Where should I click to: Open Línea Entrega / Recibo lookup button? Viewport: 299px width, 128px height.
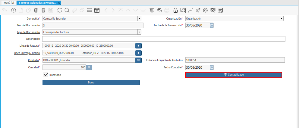click(139, 53)
